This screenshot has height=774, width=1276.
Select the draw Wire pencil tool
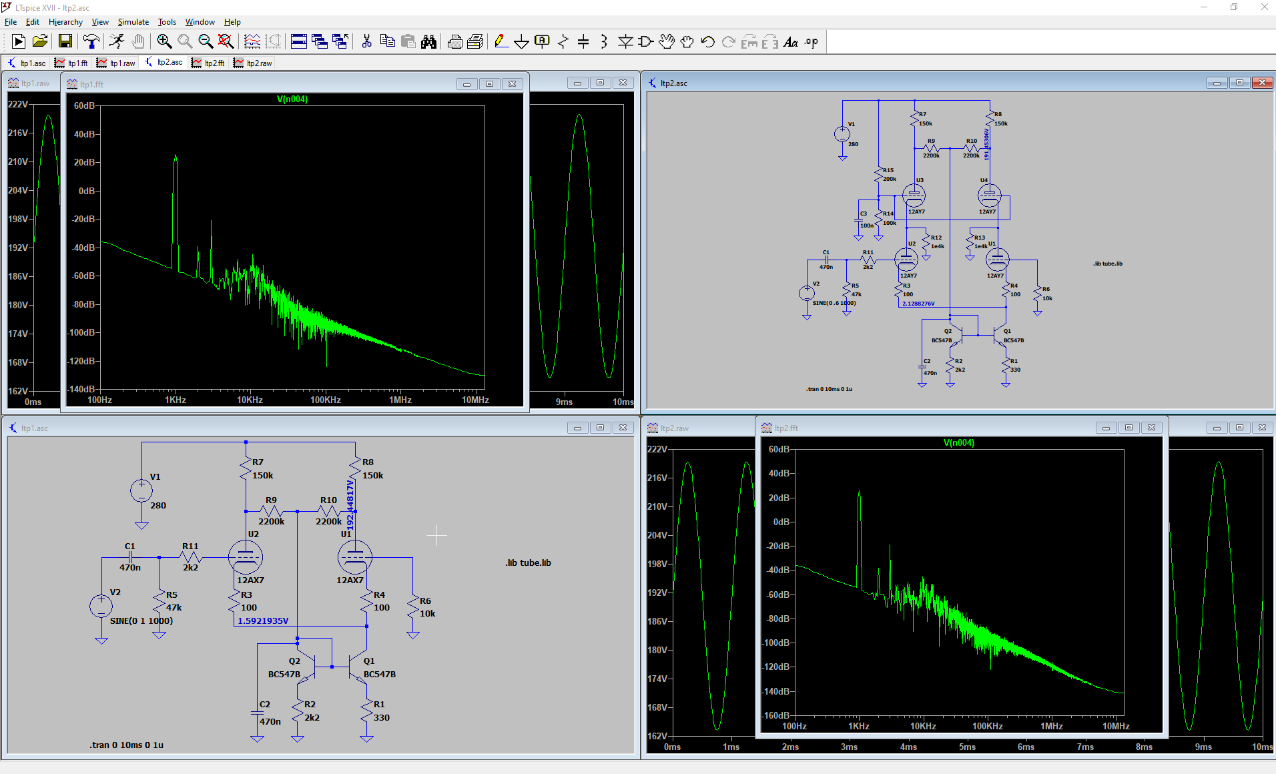coord(501,42)
